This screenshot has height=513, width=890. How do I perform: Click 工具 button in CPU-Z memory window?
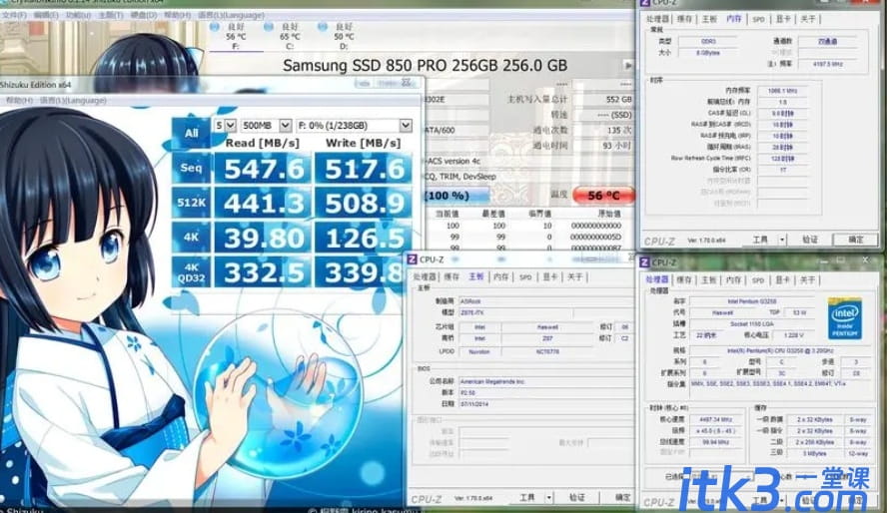pyautogui.click(x=760, y=240)
